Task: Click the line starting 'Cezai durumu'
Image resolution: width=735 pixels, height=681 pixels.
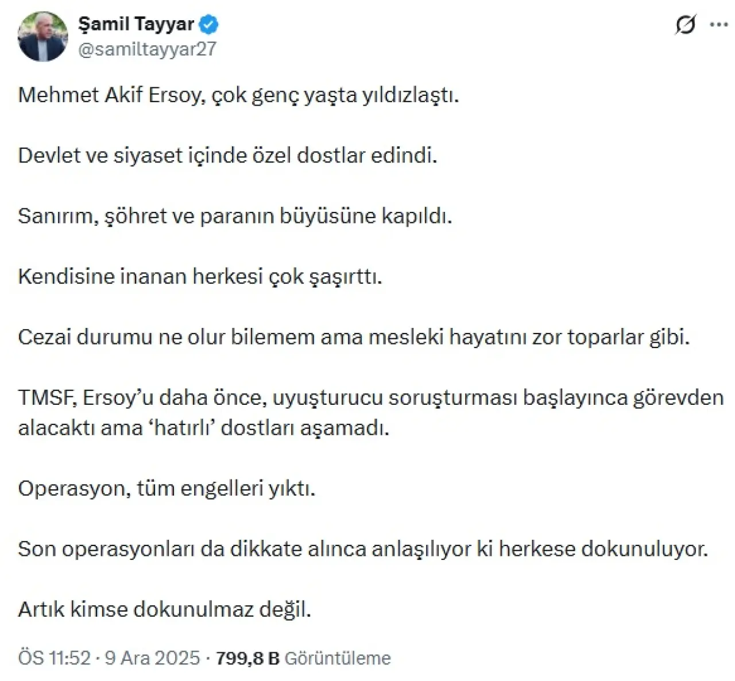Action: [353, 336]
